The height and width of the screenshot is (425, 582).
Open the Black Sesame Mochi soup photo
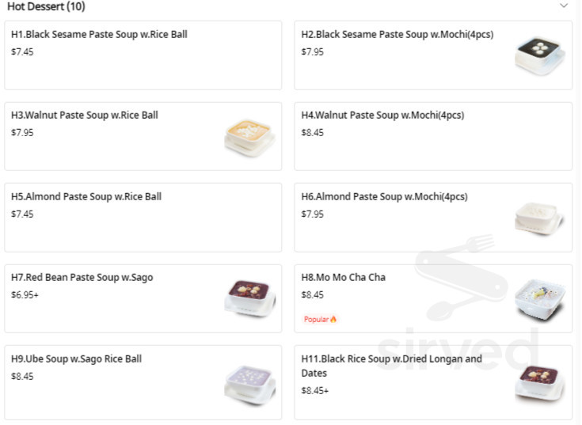539,55
